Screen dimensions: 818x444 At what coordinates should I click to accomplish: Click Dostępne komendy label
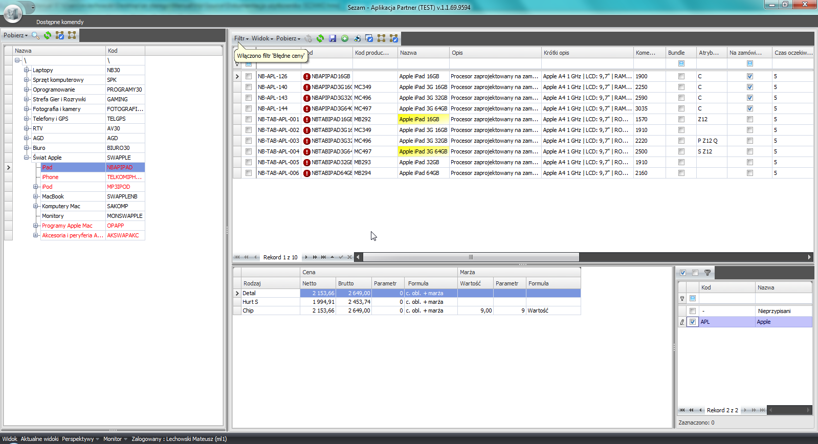[x=60, y=22]
